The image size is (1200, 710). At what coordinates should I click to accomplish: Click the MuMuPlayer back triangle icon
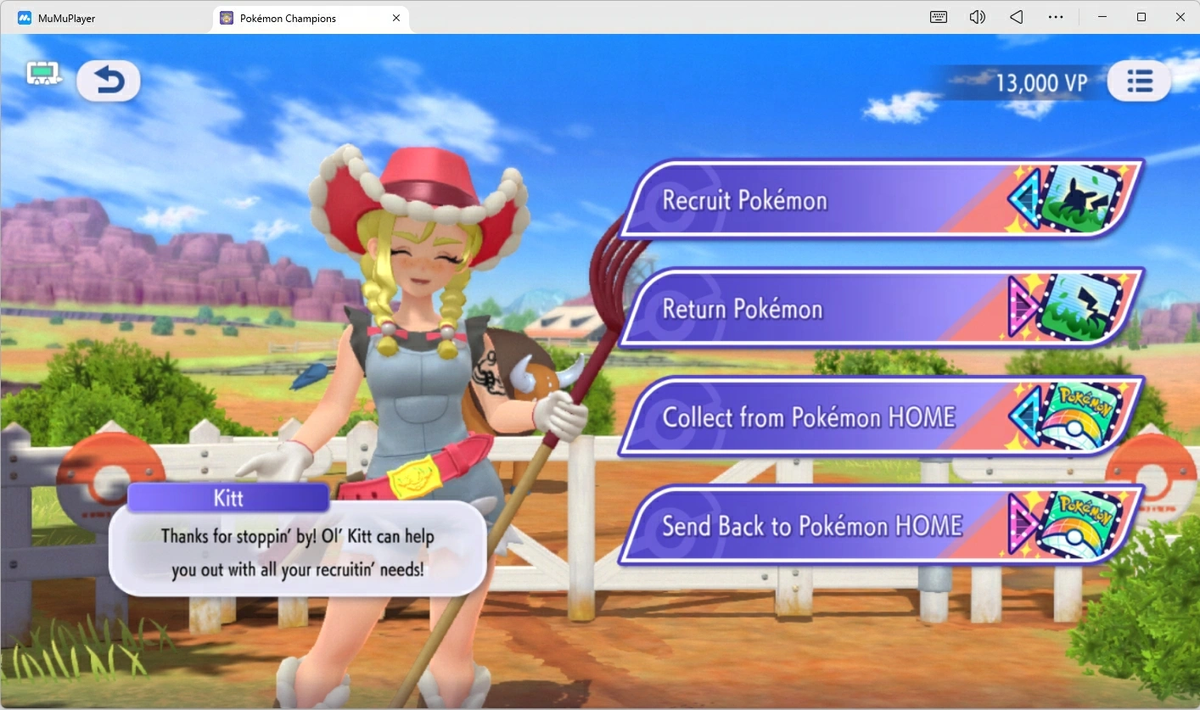pyautogui.click(x=1017, y=17)
